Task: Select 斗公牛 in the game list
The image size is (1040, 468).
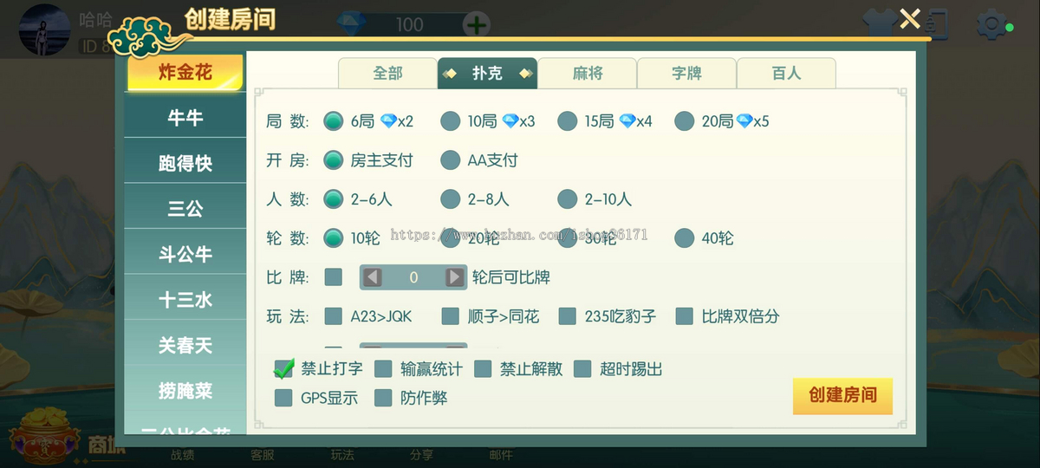Action: [x=185, y=254]
